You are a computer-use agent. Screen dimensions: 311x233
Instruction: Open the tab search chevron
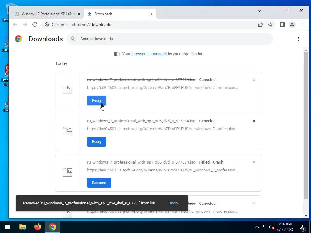tap(260, 11)
